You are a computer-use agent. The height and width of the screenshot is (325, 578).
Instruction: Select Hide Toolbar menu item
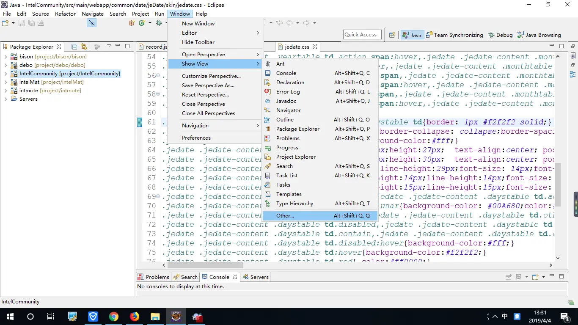[x=215, y=42]
